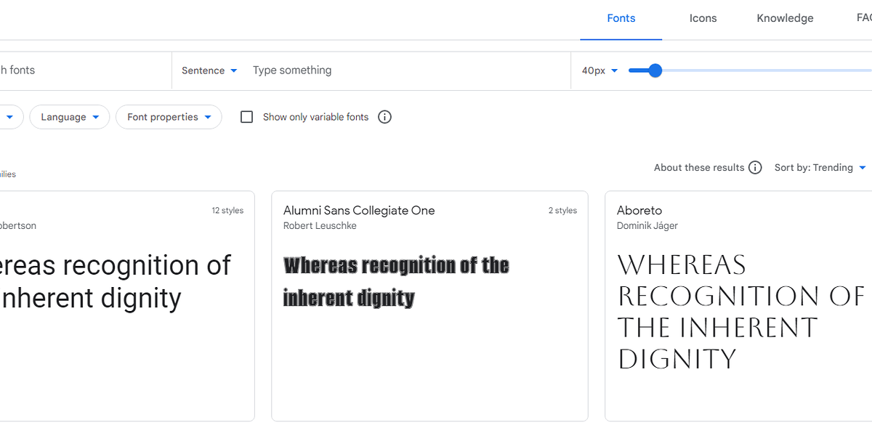Switch to the Fonts tab

[x=621, y=19]
